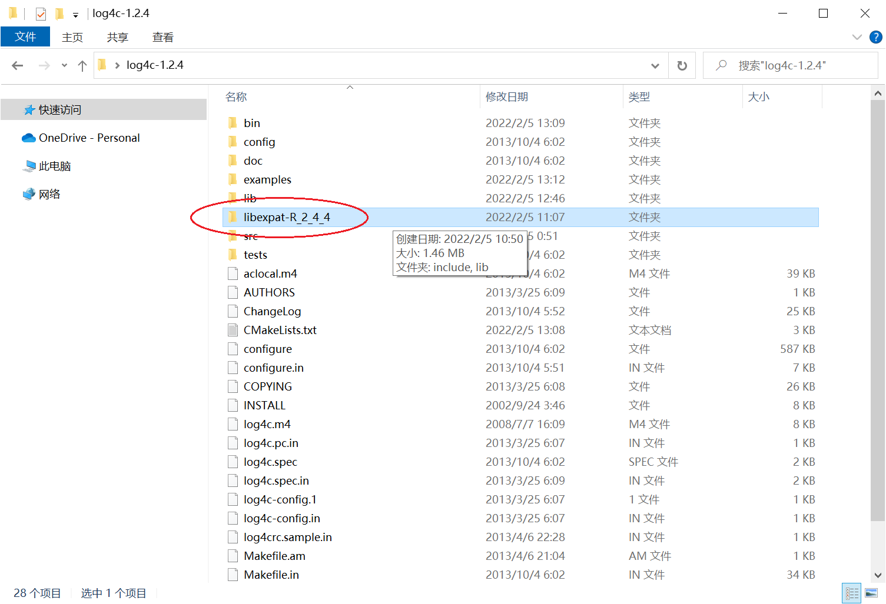Click the back navigation arrow
The height and width of the screenshot is (604, 886).
tap(17, 65)
